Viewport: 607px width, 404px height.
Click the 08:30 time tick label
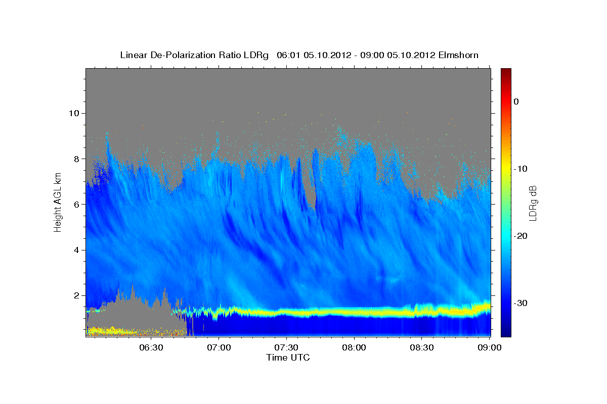click(422, 347)
